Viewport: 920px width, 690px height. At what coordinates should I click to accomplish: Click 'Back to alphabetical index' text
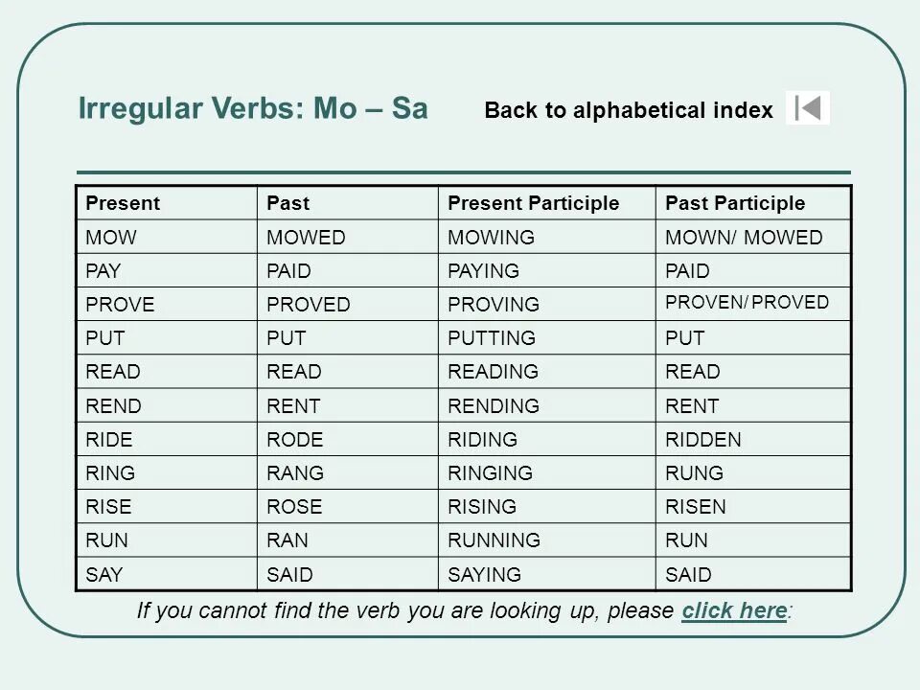click(629, 110)
